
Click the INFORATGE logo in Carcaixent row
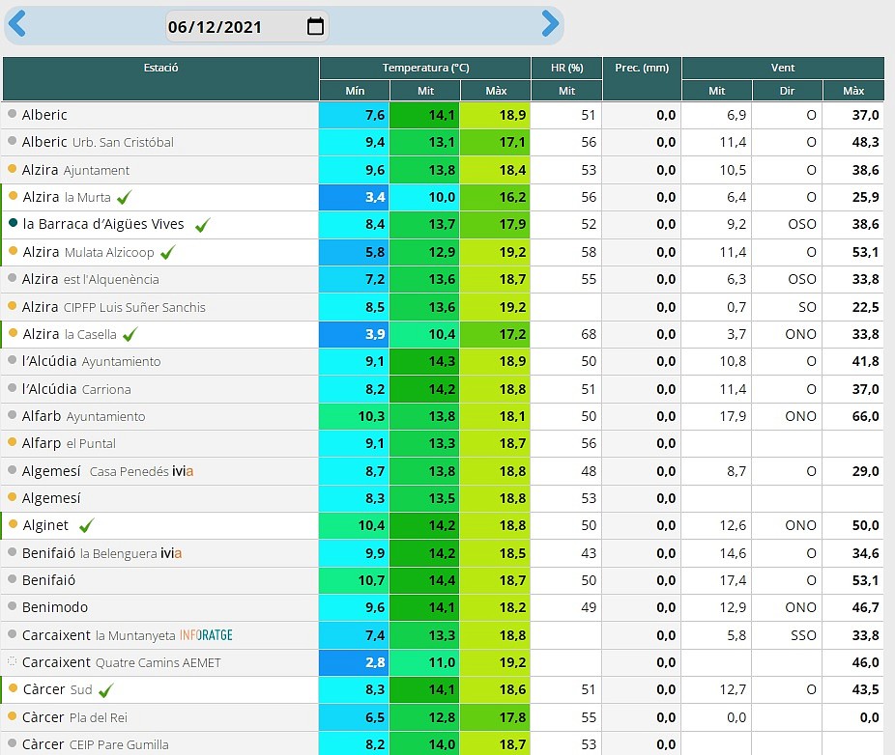206,635
